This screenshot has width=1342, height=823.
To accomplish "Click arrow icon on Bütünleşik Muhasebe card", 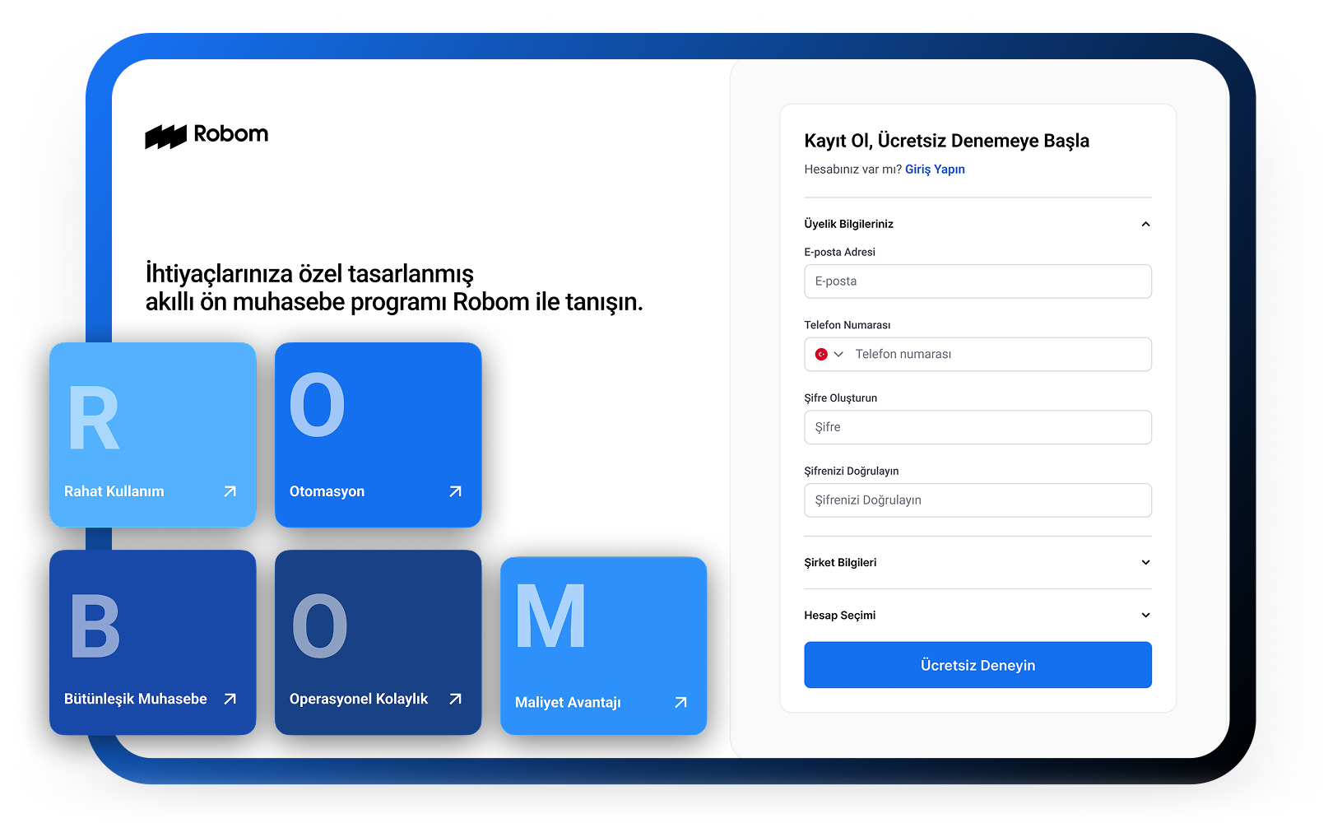I will click(x=230, y=699).
